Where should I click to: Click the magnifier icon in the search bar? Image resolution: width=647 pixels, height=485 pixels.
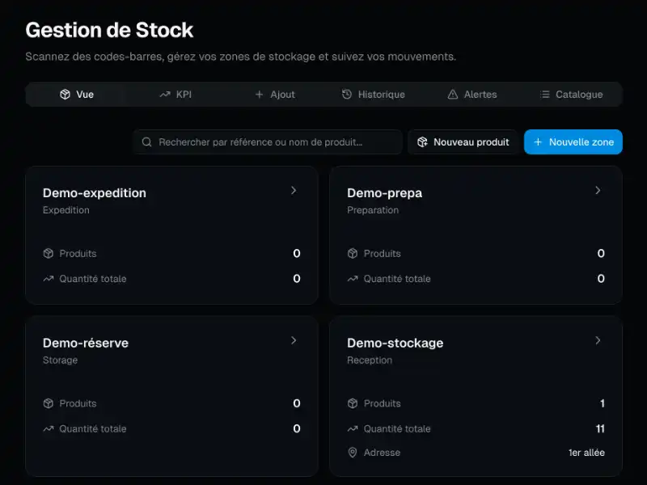[x=146, y=142]
